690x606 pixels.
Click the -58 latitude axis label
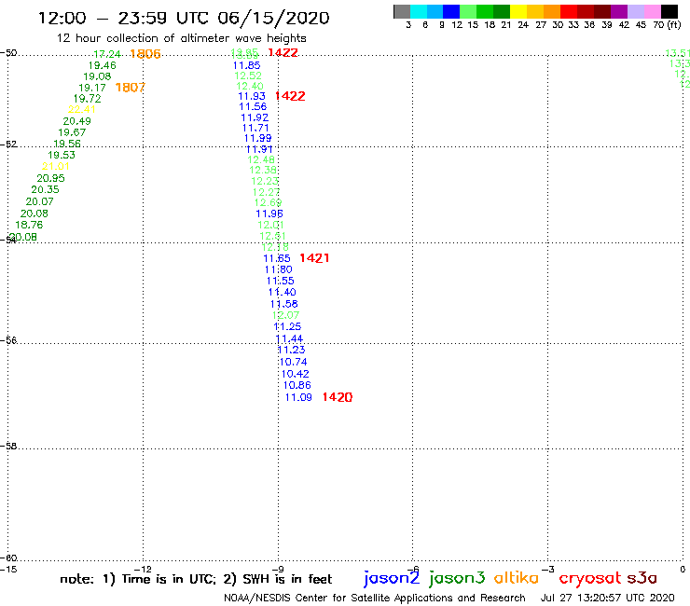pyautogui.click(x=9, y=446)
